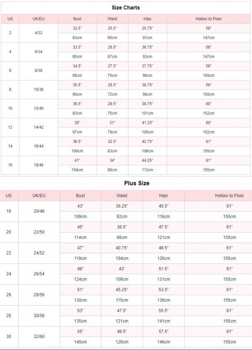Click the 20/48 UK/EU cell
Viewport: 252px width, 350px height.
pyautogui.click(x=39, y=211)
